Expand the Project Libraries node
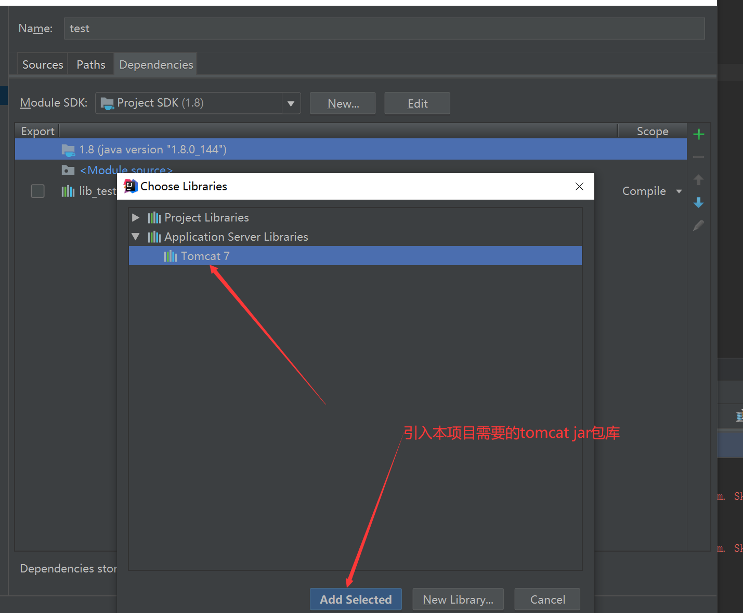This screenshot has height=613, width=743. click(x=136, y=217)
